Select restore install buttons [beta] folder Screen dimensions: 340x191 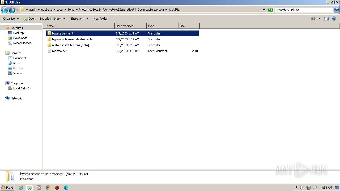pos(122,45)
